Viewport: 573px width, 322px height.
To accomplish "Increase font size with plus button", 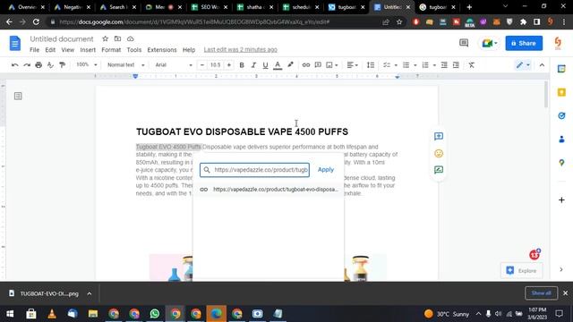I will [x=229, y=65].
